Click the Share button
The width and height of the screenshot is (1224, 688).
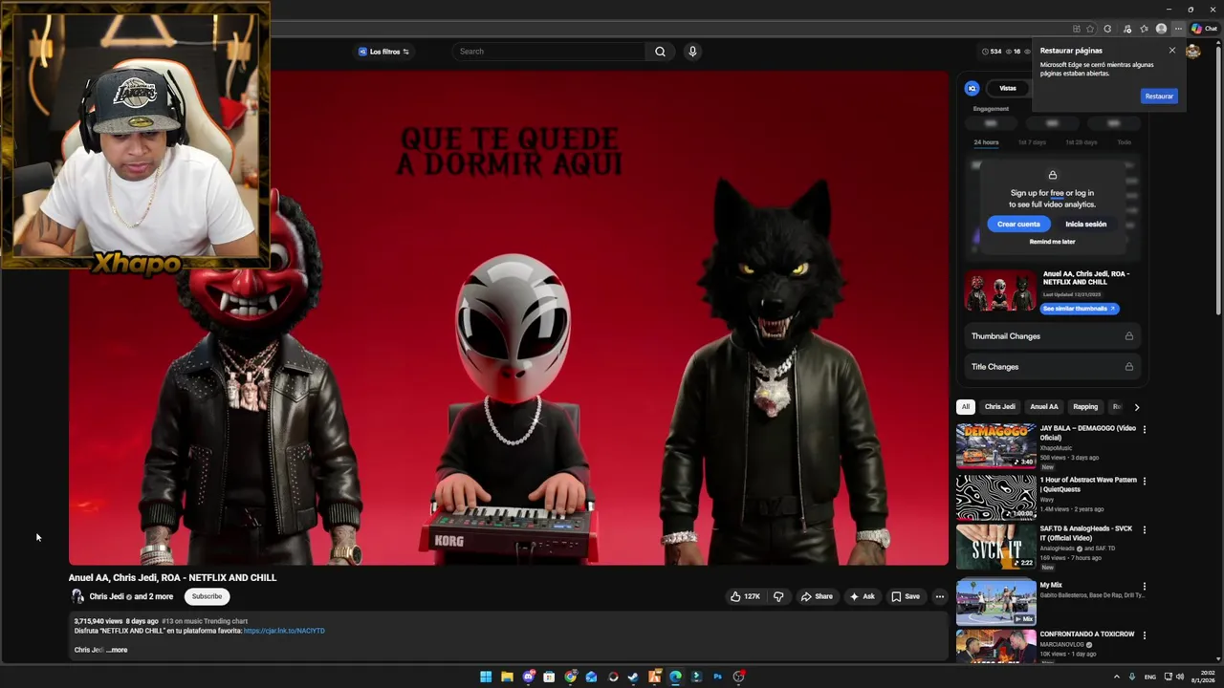point(817,596)
